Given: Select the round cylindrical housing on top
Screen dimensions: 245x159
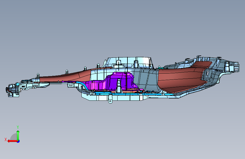Looking at the screenshot, I should [x=130, y=62].
